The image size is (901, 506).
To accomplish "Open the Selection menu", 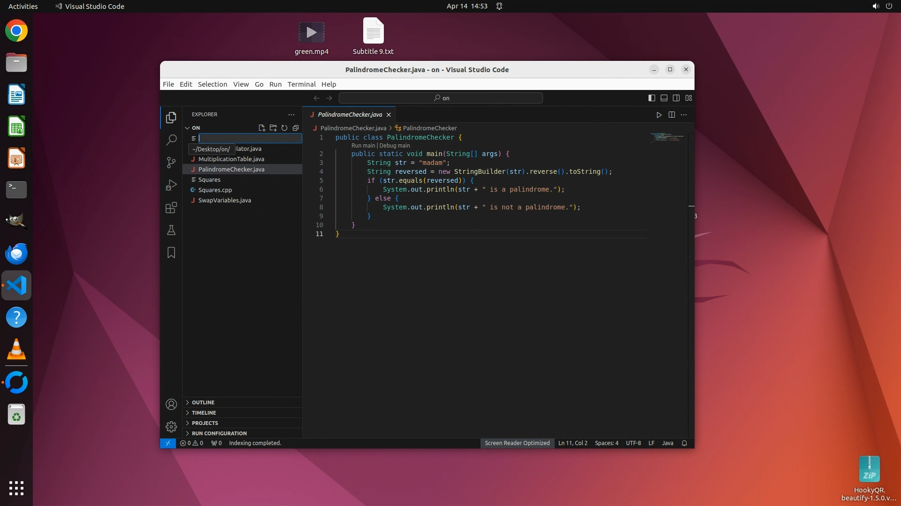I will 212,84.
